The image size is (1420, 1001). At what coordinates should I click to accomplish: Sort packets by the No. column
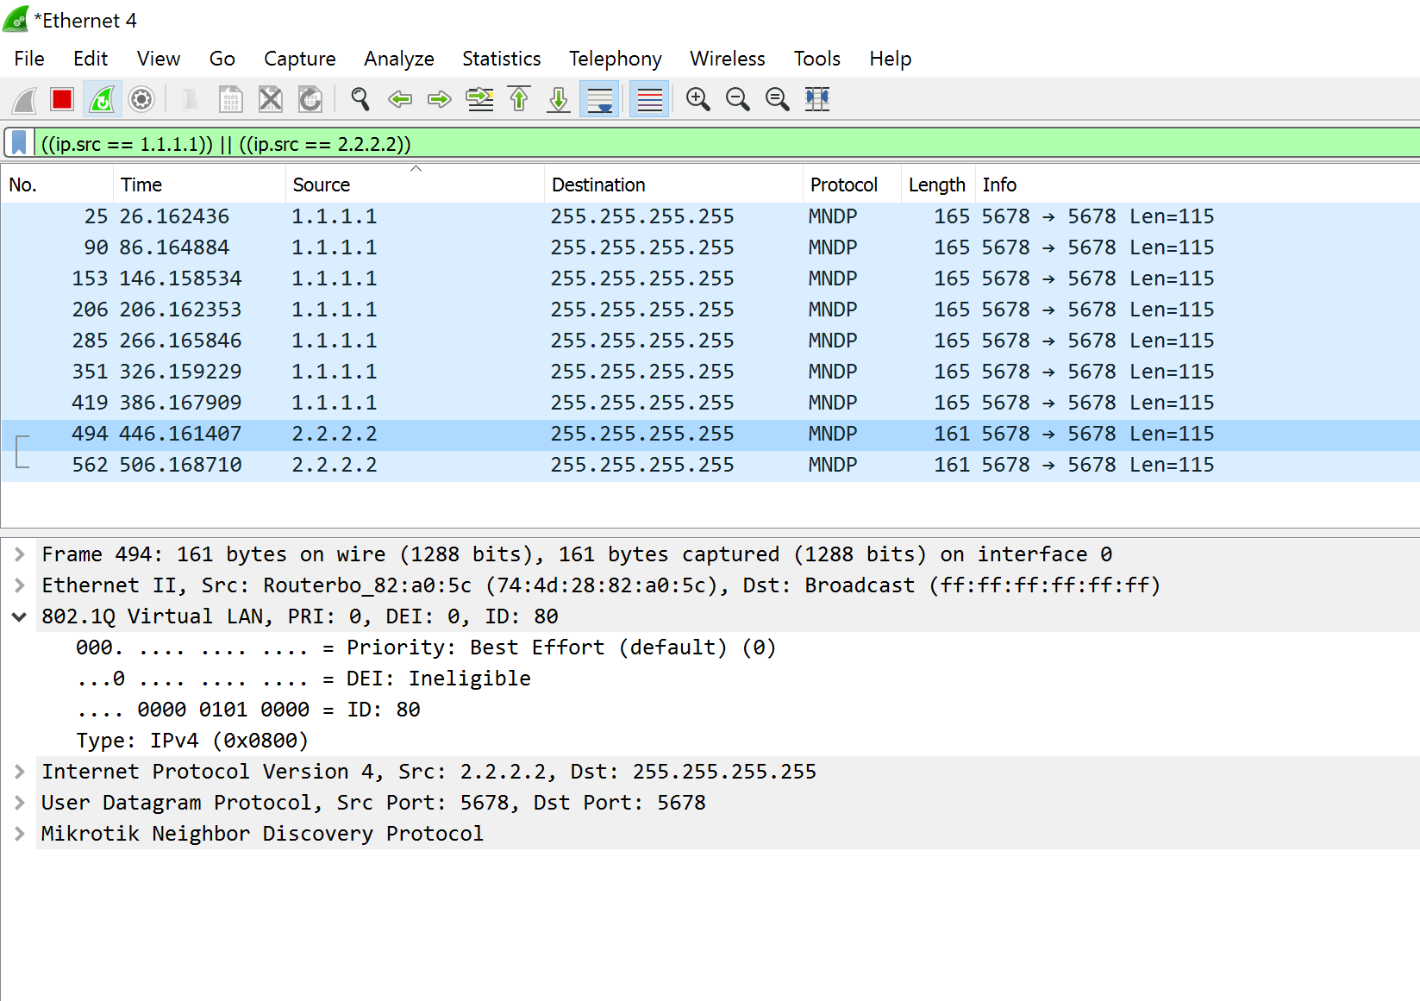pyautogui.click(x=57, y=185)
